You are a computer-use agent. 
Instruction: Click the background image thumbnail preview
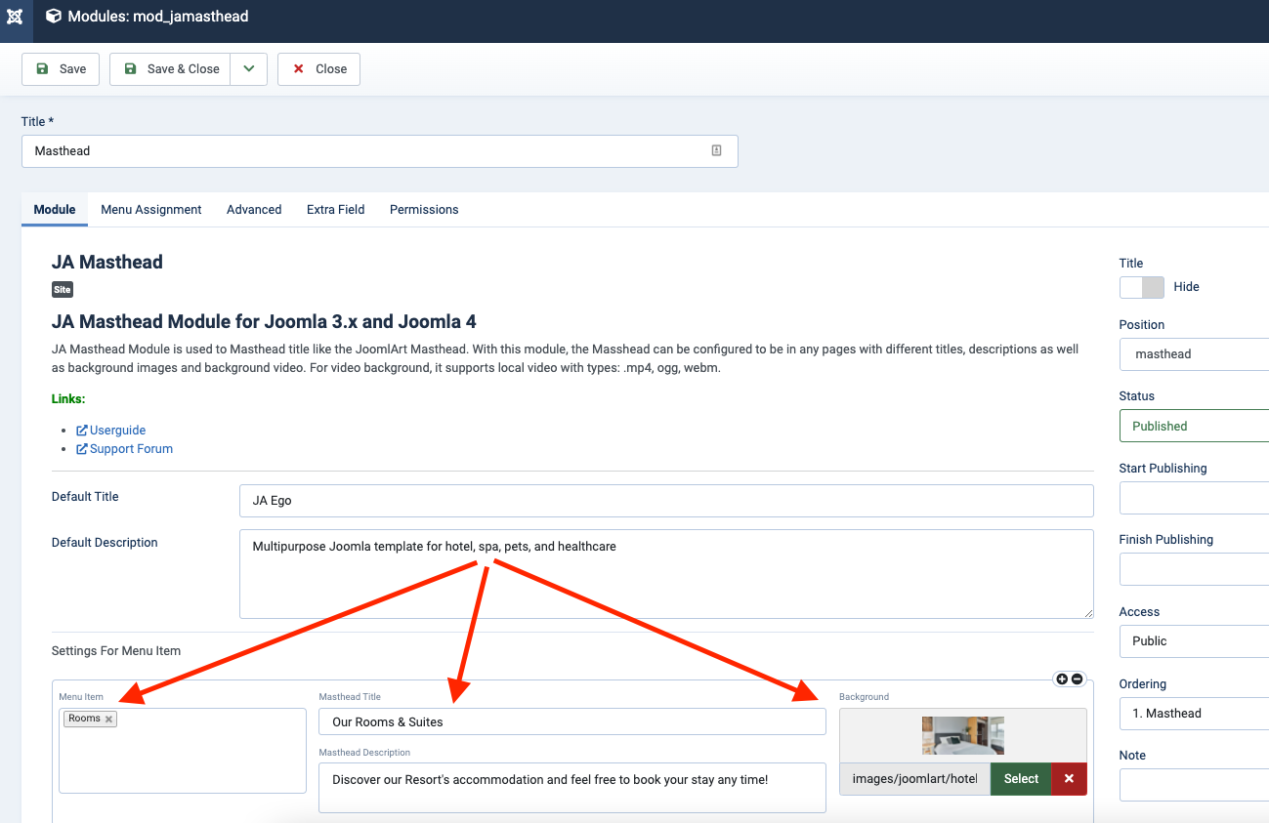[962, 735]
